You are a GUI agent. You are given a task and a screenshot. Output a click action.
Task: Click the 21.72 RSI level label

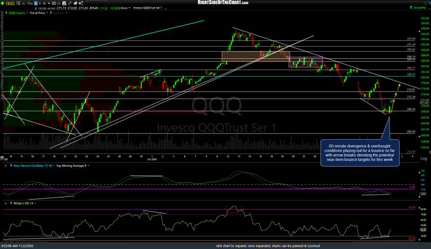(412, 239)
